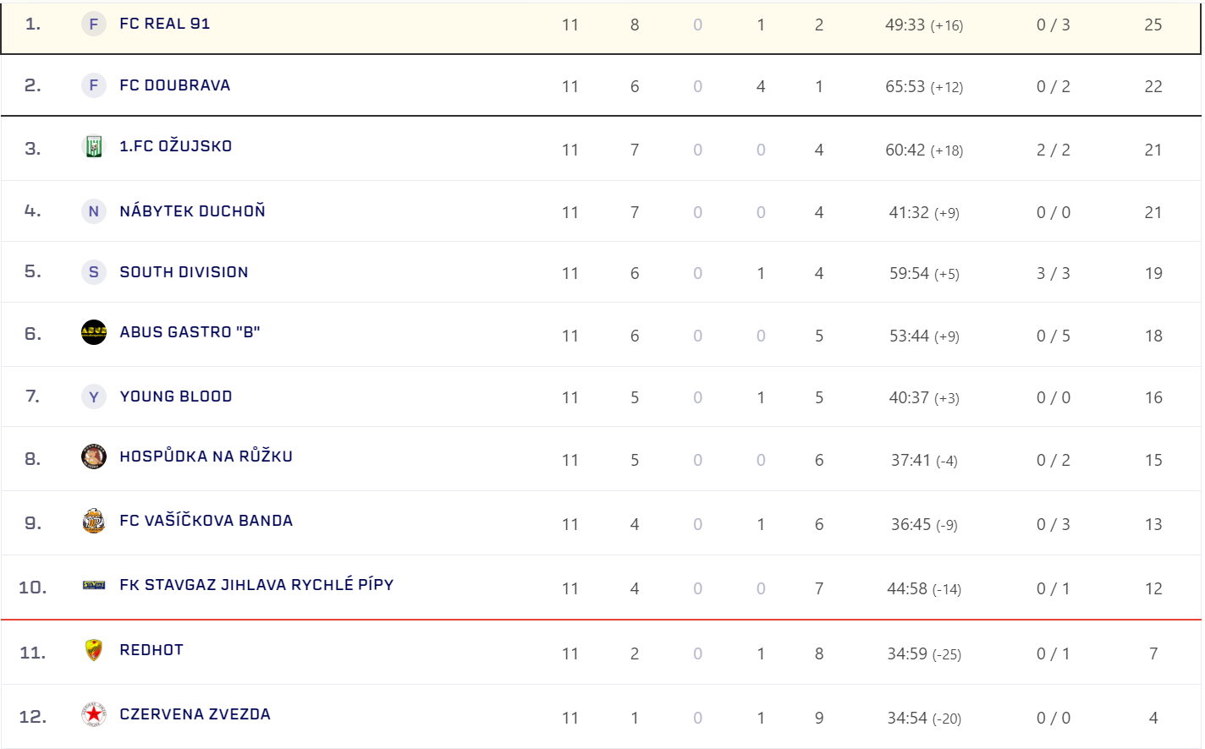
Task: Click the Hospůdka na Růžku team logo
Action: (93, 457)
